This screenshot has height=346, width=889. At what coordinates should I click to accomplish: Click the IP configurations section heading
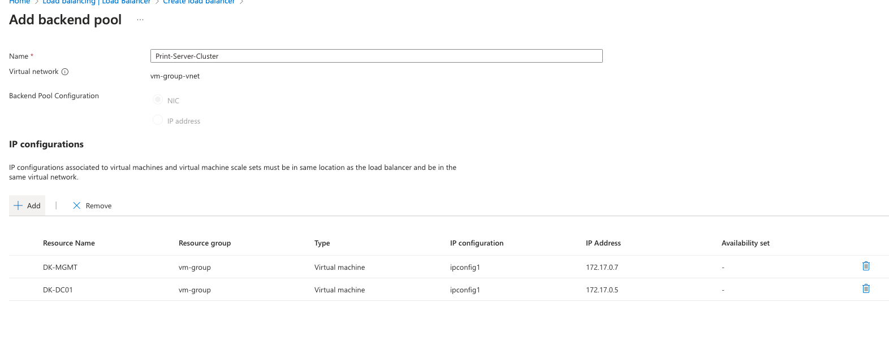coord(46,144)
